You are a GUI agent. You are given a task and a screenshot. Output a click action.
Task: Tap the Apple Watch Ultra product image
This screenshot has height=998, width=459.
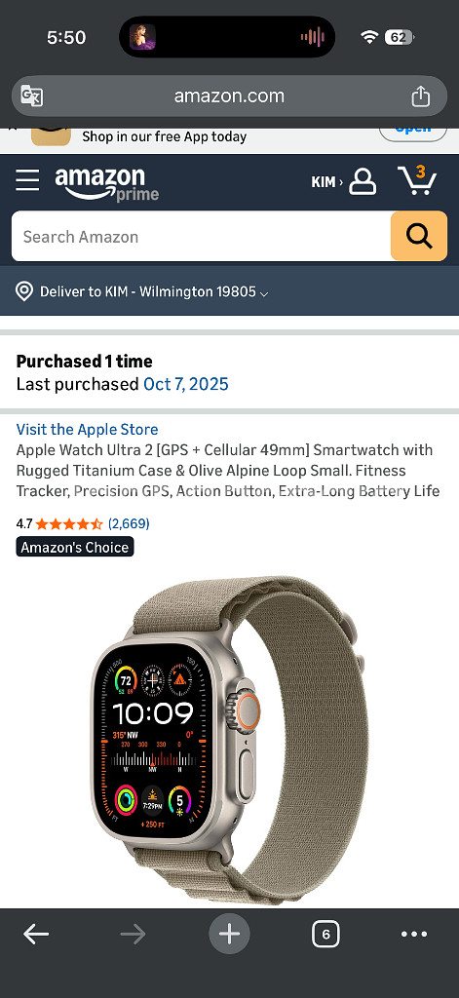pos(228,739)
